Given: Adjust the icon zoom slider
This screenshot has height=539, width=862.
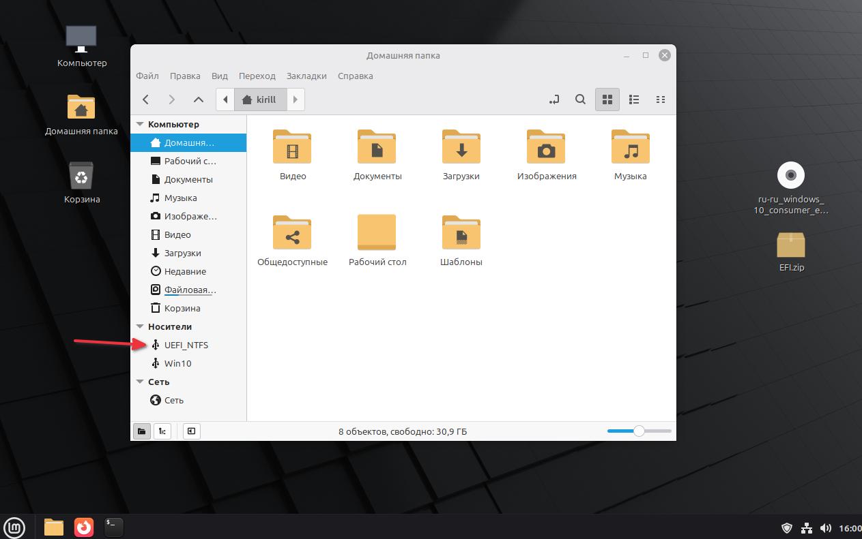Looking at the screenshot, I should click(639, 431).
